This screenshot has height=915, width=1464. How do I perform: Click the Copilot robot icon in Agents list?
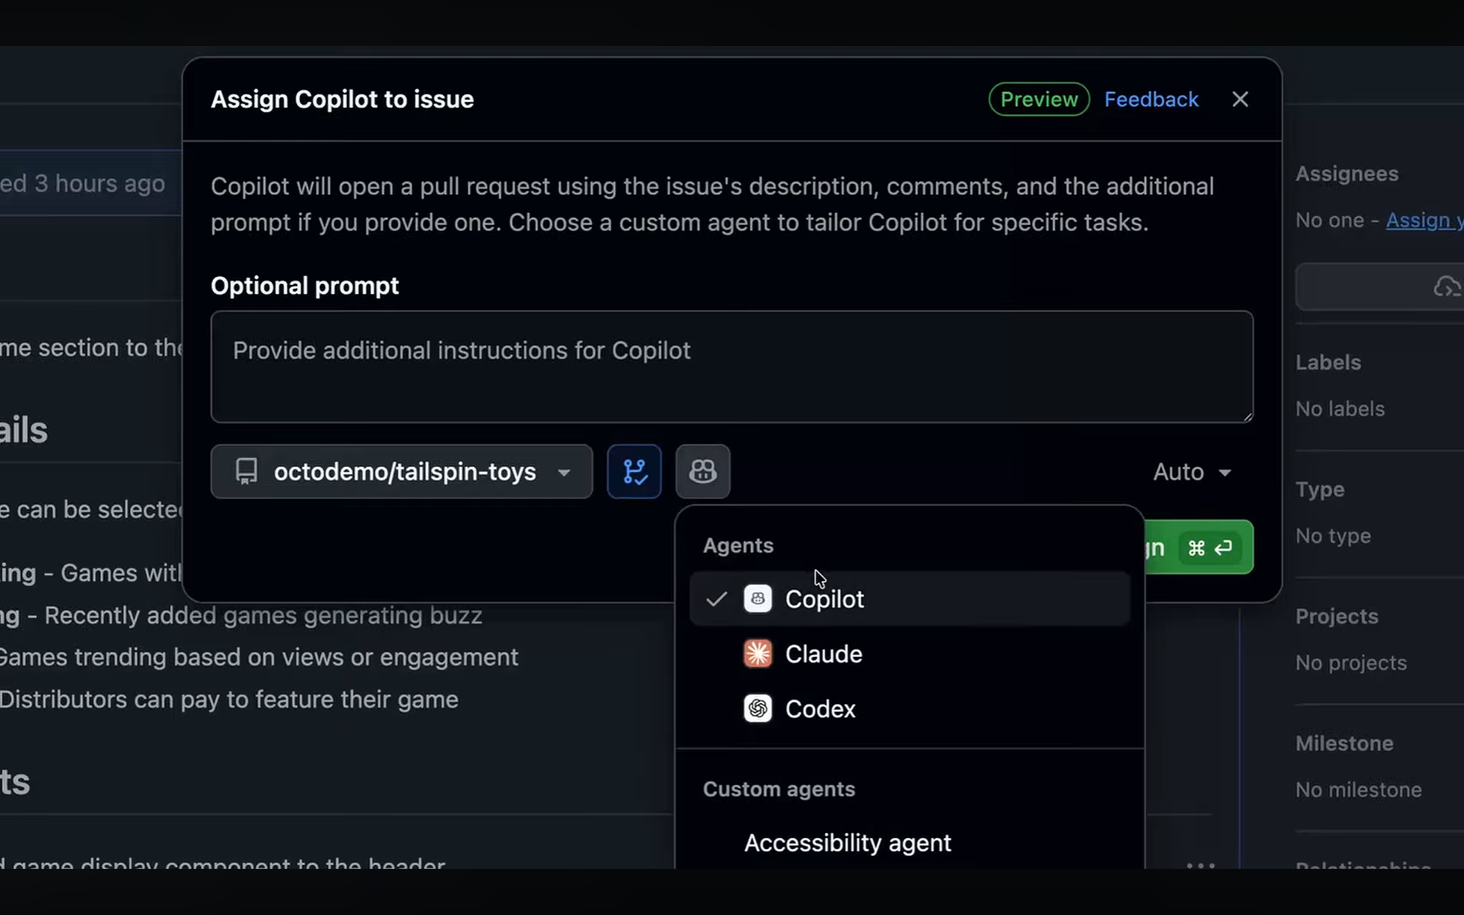pos(758,599)
